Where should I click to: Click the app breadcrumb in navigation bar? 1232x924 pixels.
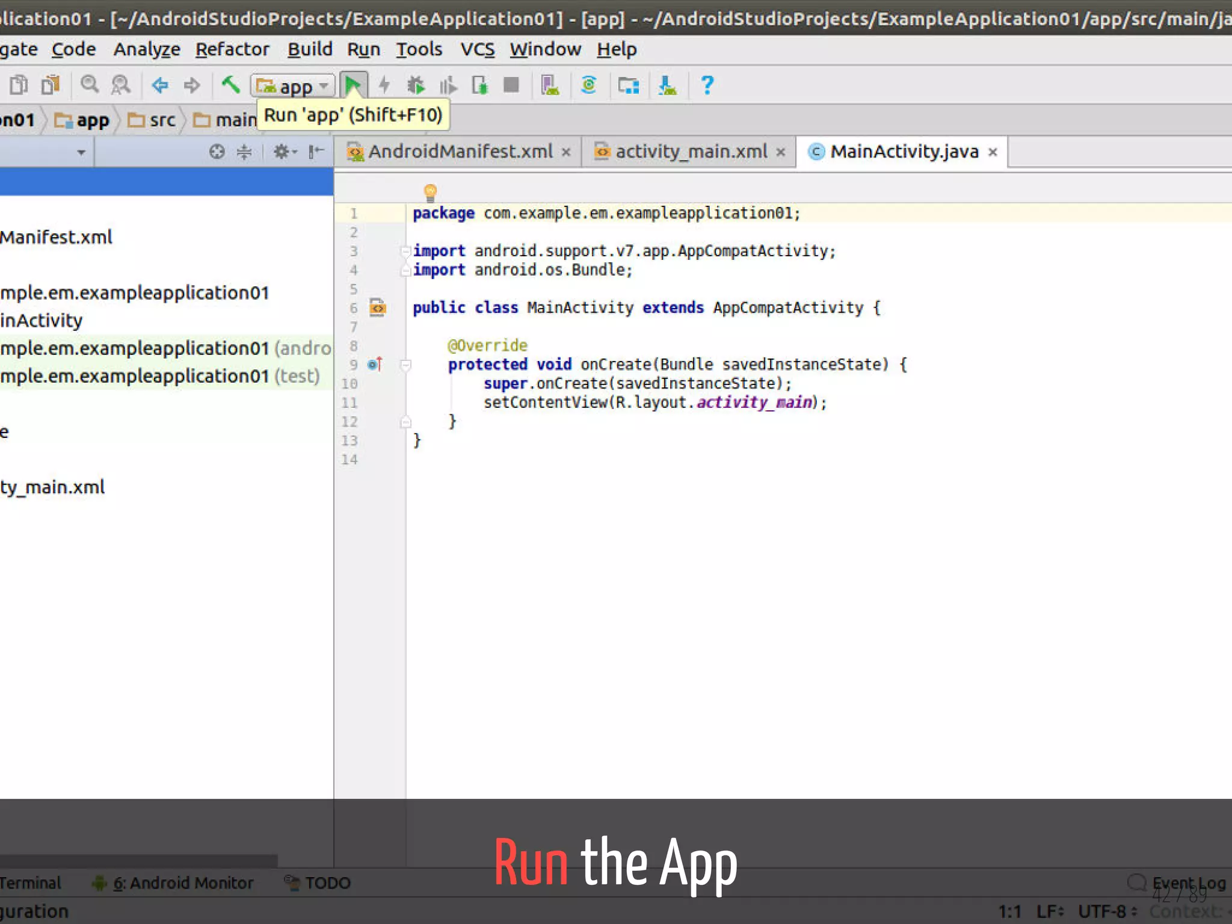(x=82, y=120)
